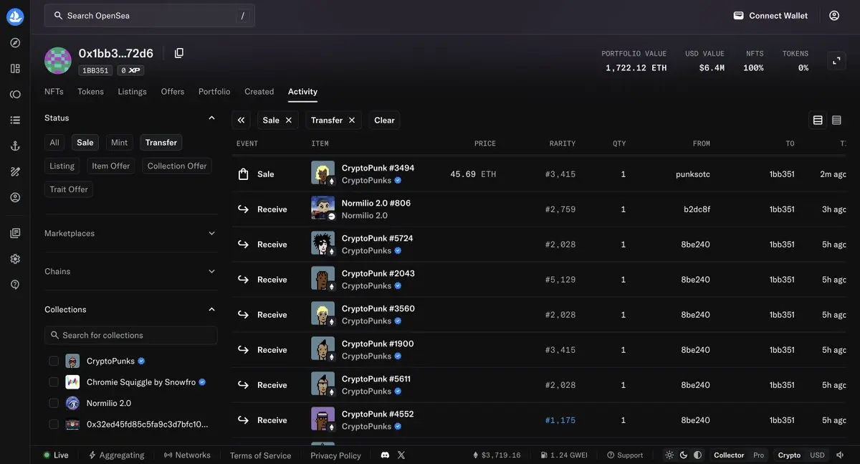Open the CryptoPunk #3494 thumbnail
This screenshot has width=860, height=464.
tap(323, 174)
